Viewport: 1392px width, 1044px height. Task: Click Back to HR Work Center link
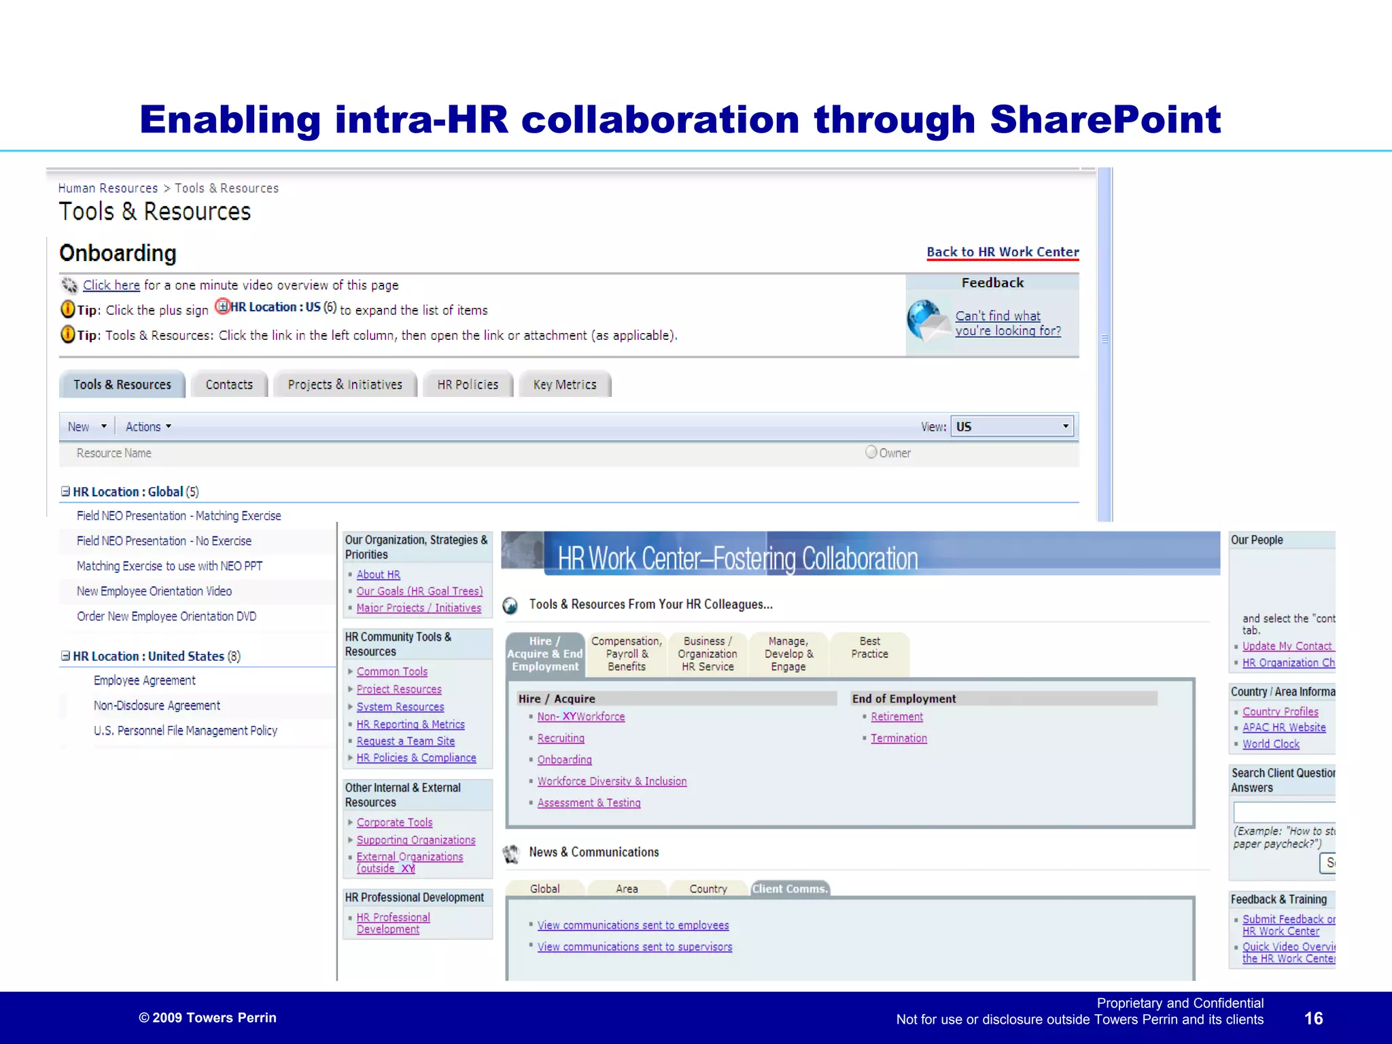[x=1003, y=252]
